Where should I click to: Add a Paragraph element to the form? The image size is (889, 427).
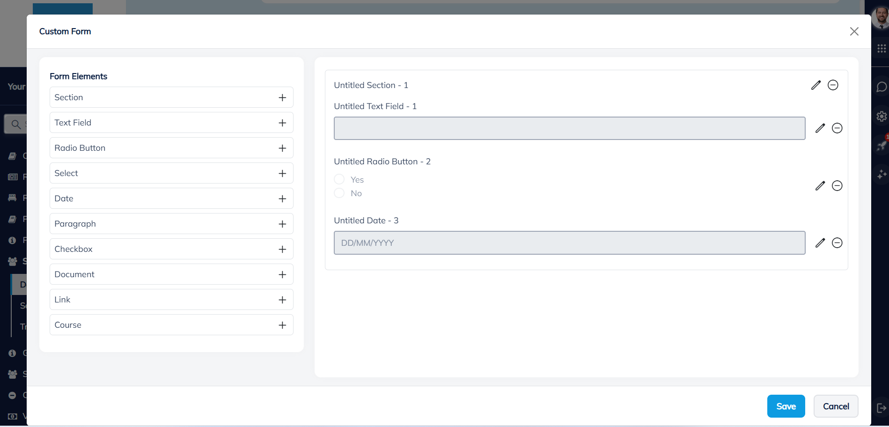point(282,223)
